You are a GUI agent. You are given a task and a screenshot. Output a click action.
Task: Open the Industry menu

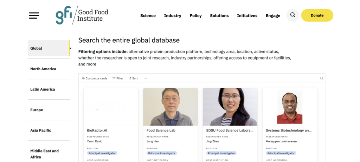pyautogui.click(x=173, y=16)
